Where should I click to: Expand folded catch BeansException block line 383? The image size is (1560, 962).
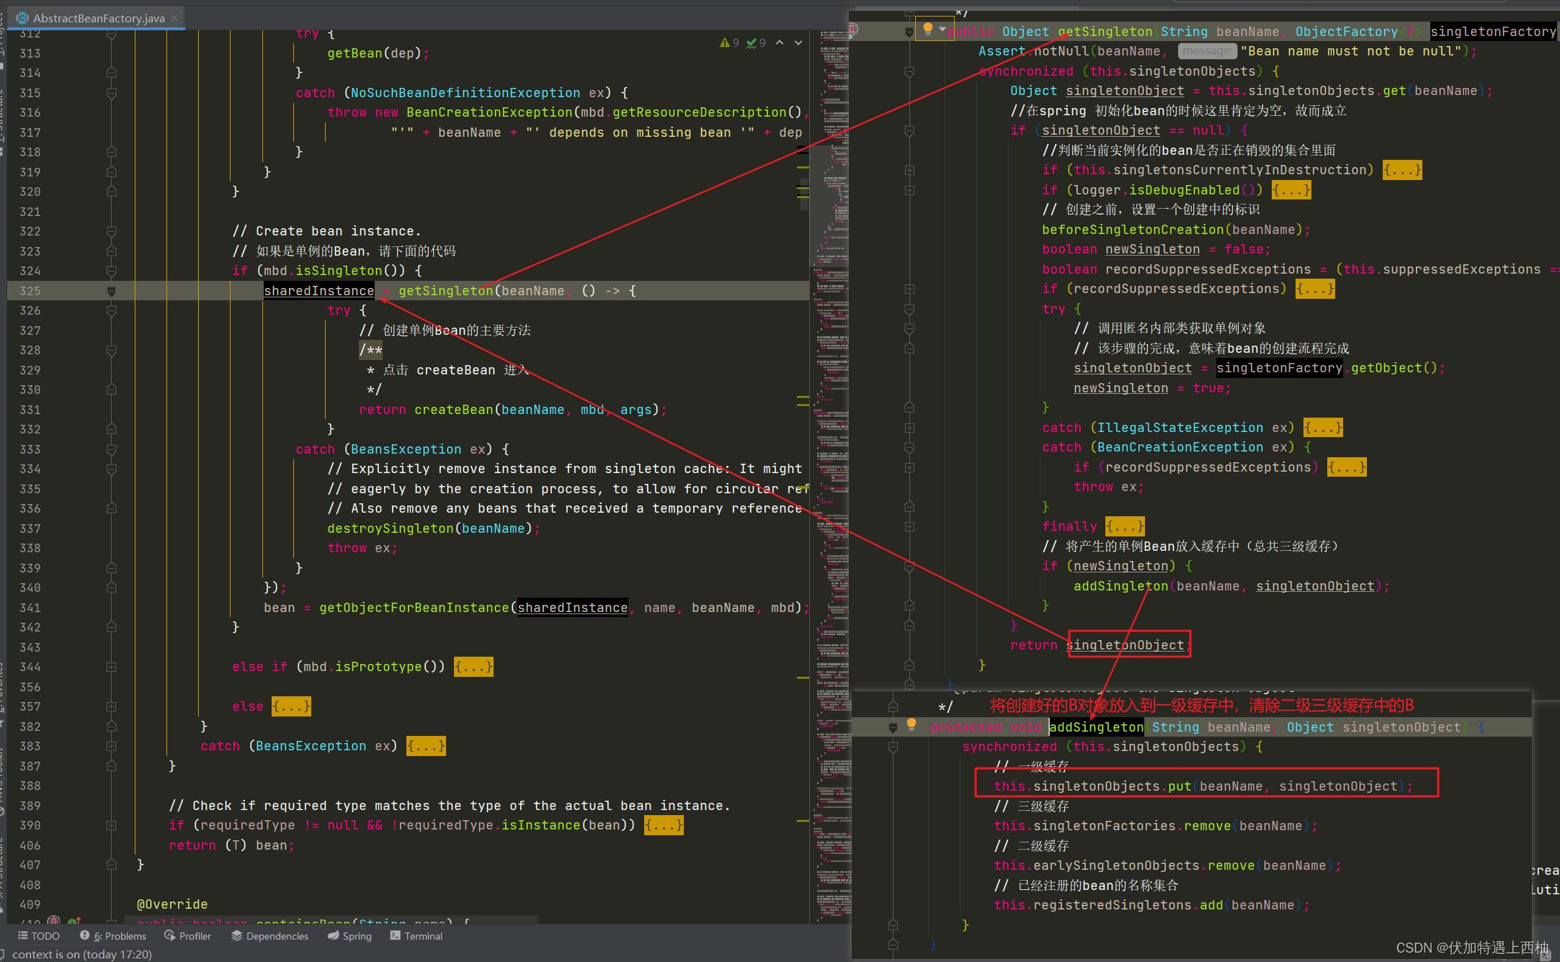[426, 746]
